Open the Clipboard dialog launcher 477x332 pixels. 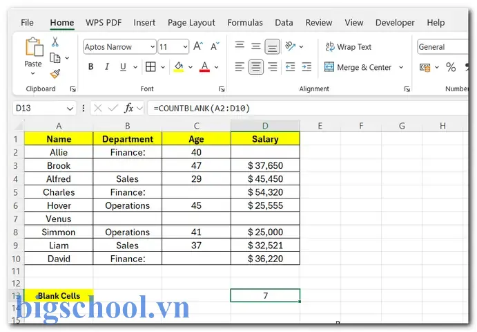(72, 89)
